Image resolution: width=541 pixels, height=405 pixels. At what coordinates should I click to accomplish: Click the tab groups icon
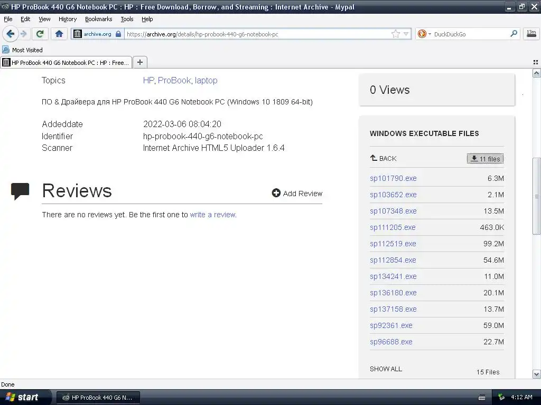[x=536, y=62]
